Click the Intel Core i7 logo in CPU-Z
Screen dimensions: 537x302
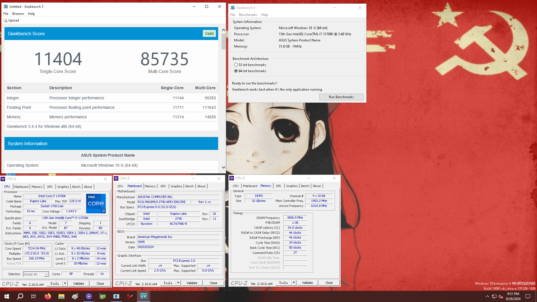[96, 203]
